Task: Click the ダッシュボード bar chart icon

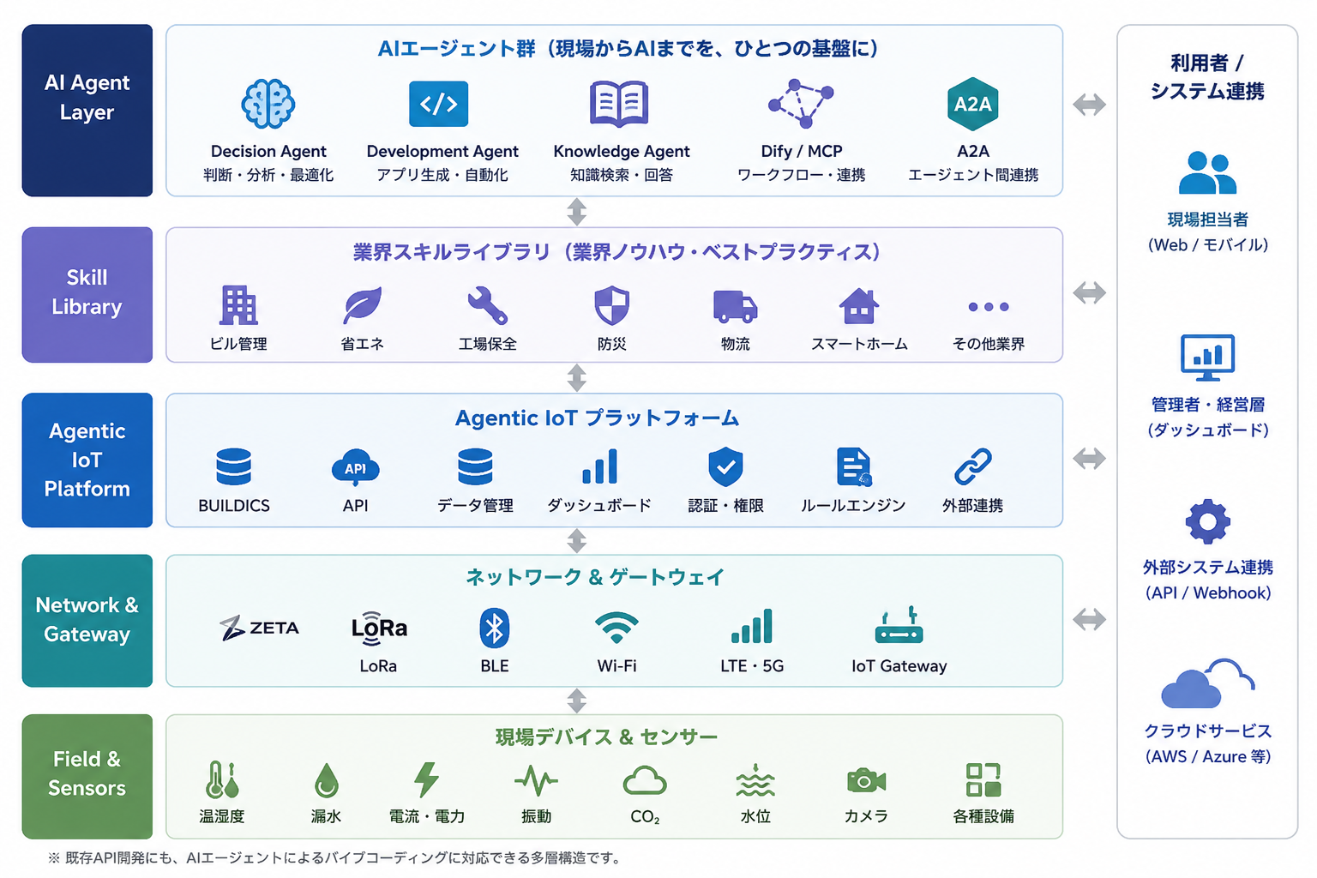Action: point(599,466)
